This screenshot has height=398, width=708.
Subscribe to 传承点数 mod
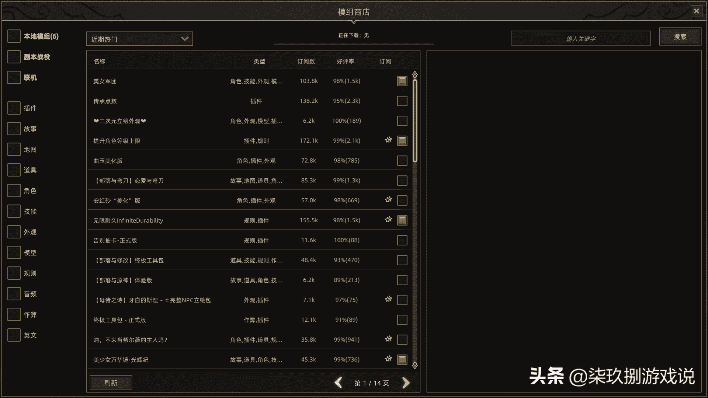[402, 101]
